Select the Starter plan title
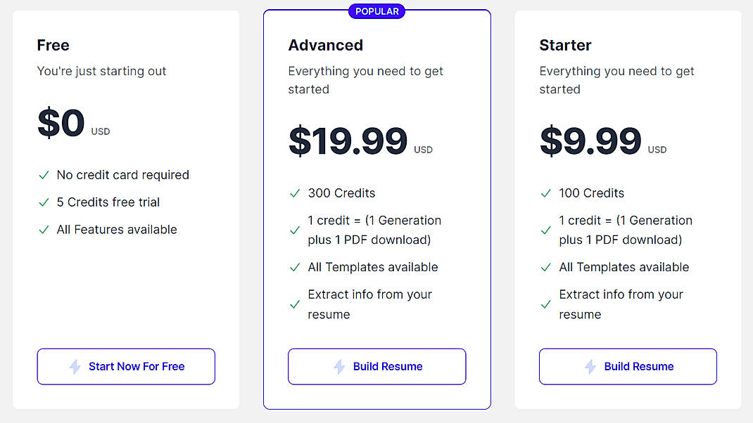The image size is (753, 423). [x=565, y=45]
